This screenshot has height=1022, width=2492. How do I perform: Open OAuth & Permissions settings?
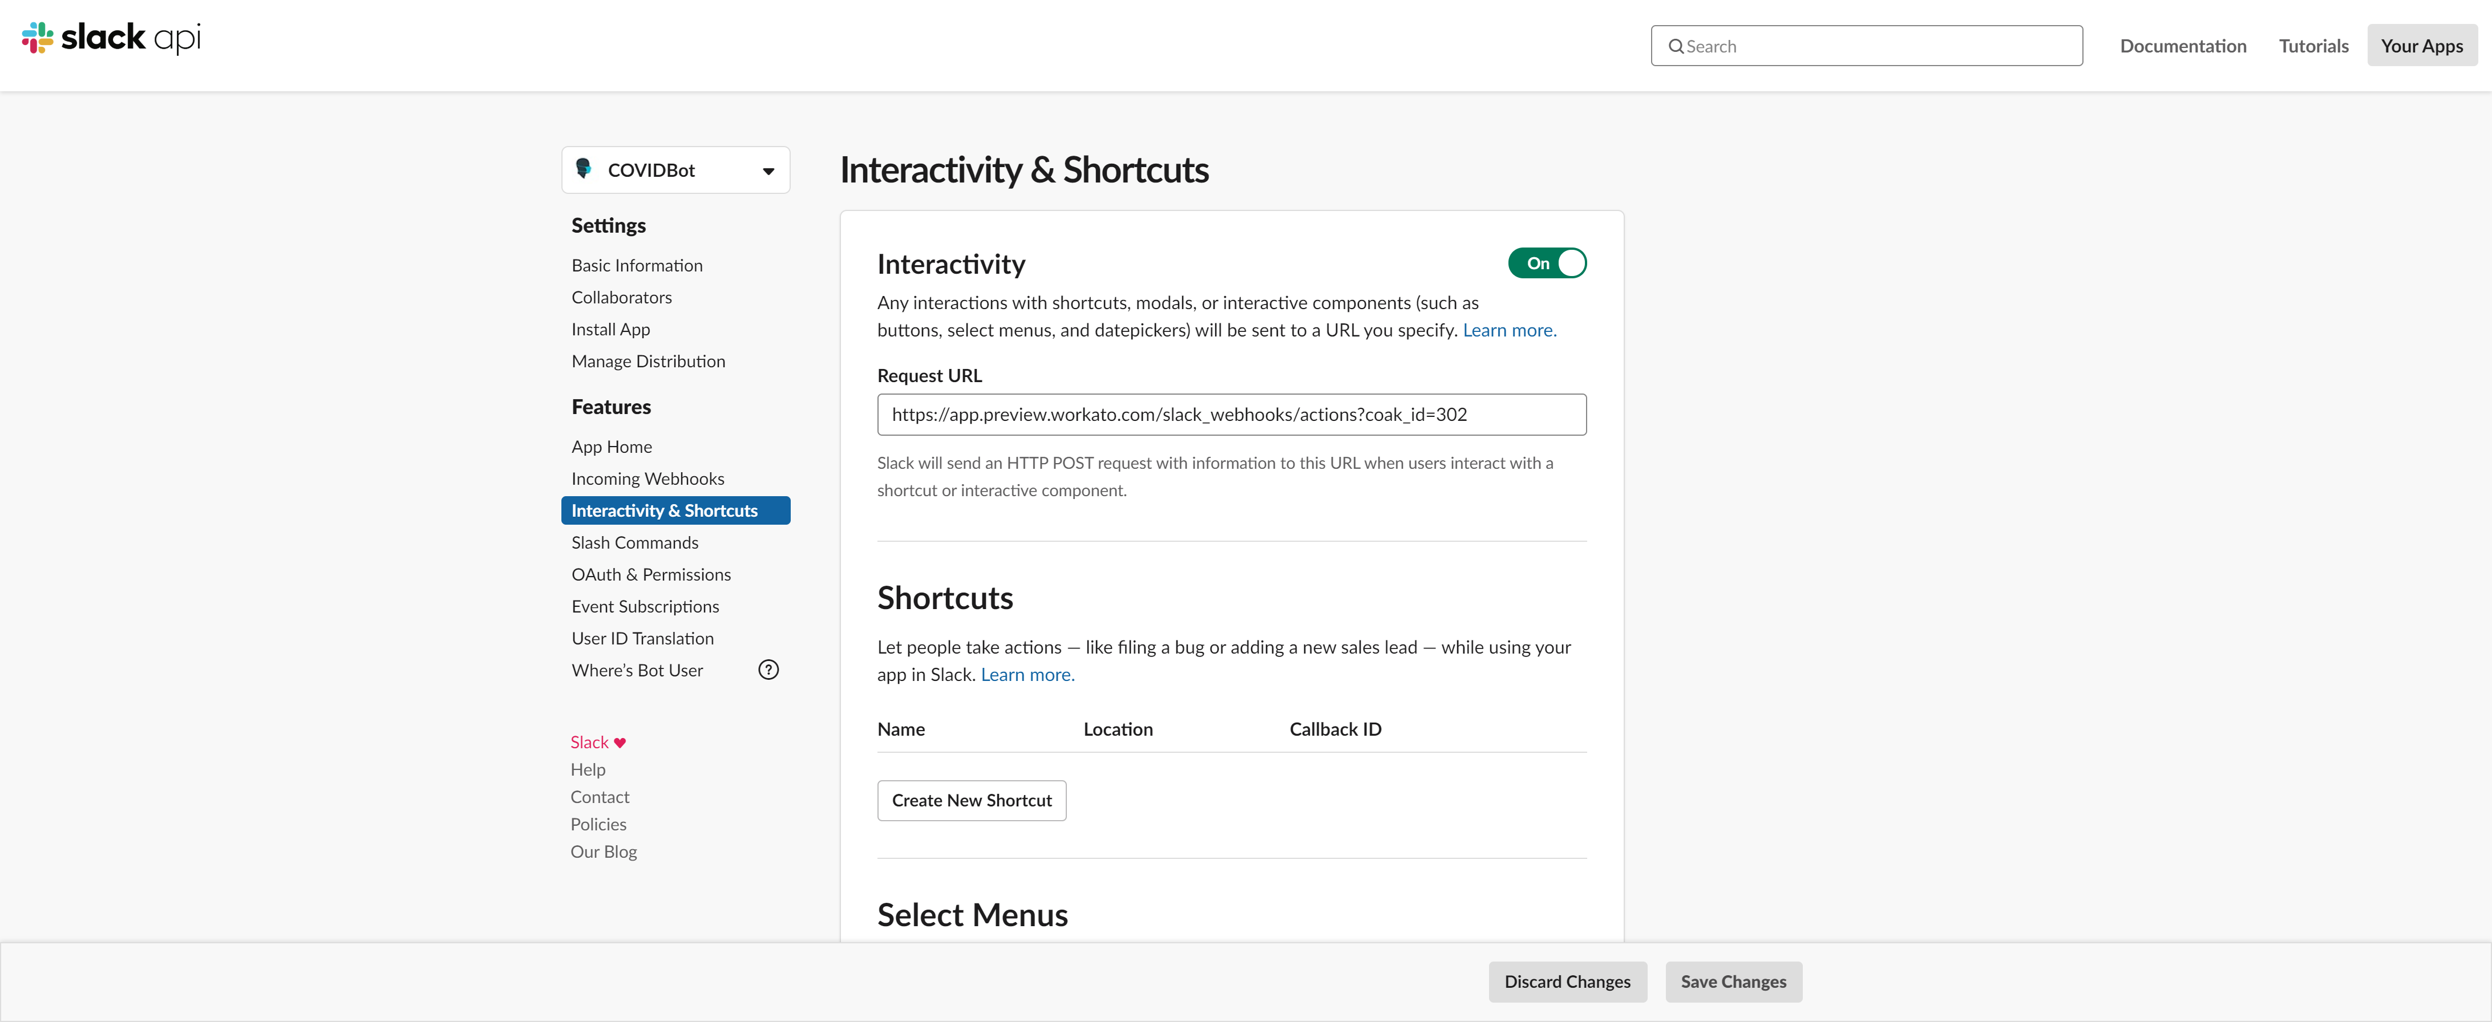pos(651,573)
